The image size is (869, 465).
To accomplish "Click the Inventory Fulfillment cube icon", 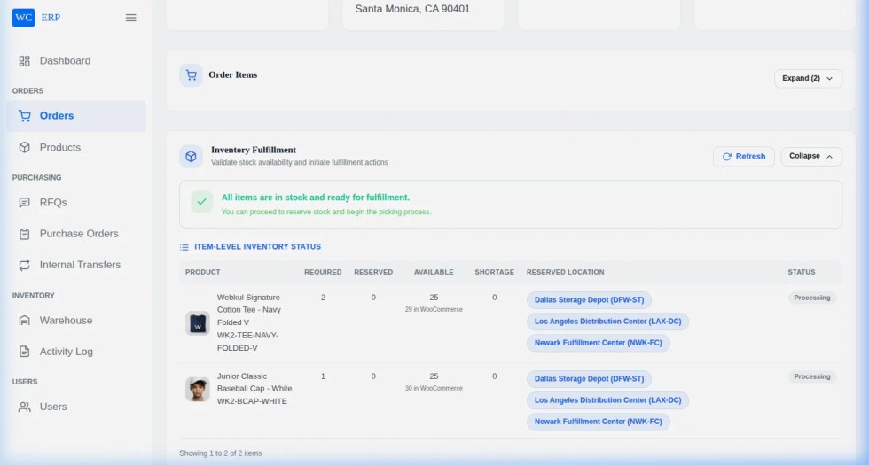I will click(x=191, y=156).
